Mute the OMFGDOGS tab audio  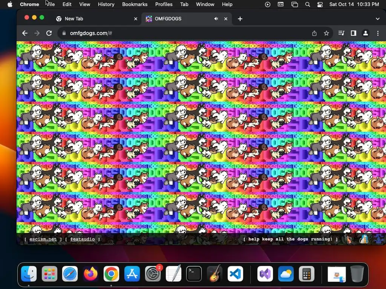(x=216, y=19)
